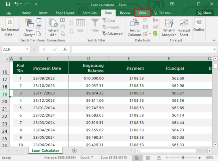Click the Advanced filter button
This screenshot has height=161, width=218.
coord(112,34)
